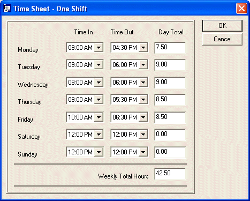The image size is (250, 201).
Task: Open Friday Time In 10:00 AM dropdown
Action: point(99,117)
